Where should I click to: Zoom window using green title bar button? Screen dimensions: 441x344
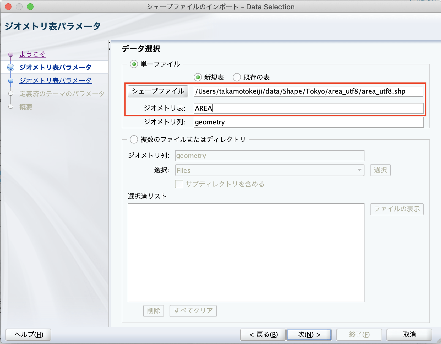pyautogui.click(x=30, y=7)
